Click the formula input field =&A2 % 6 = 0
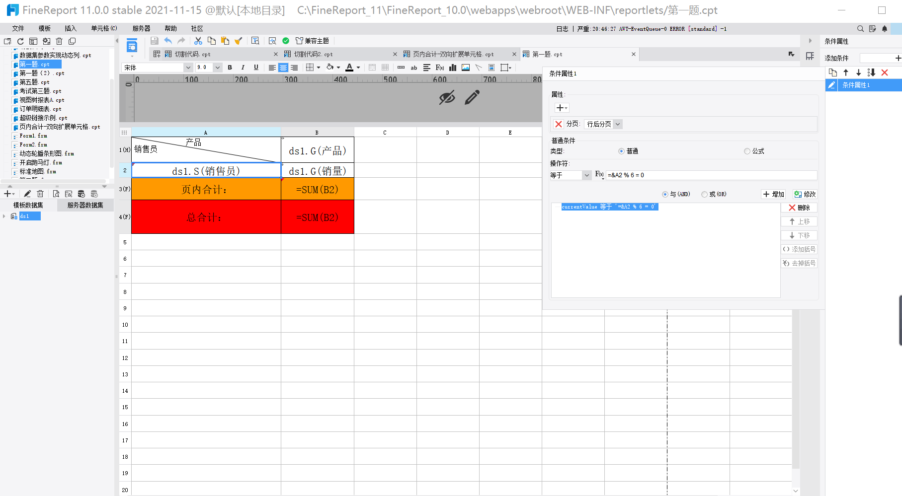The height and width of the screenshot is (496, 902). [711, 175]
